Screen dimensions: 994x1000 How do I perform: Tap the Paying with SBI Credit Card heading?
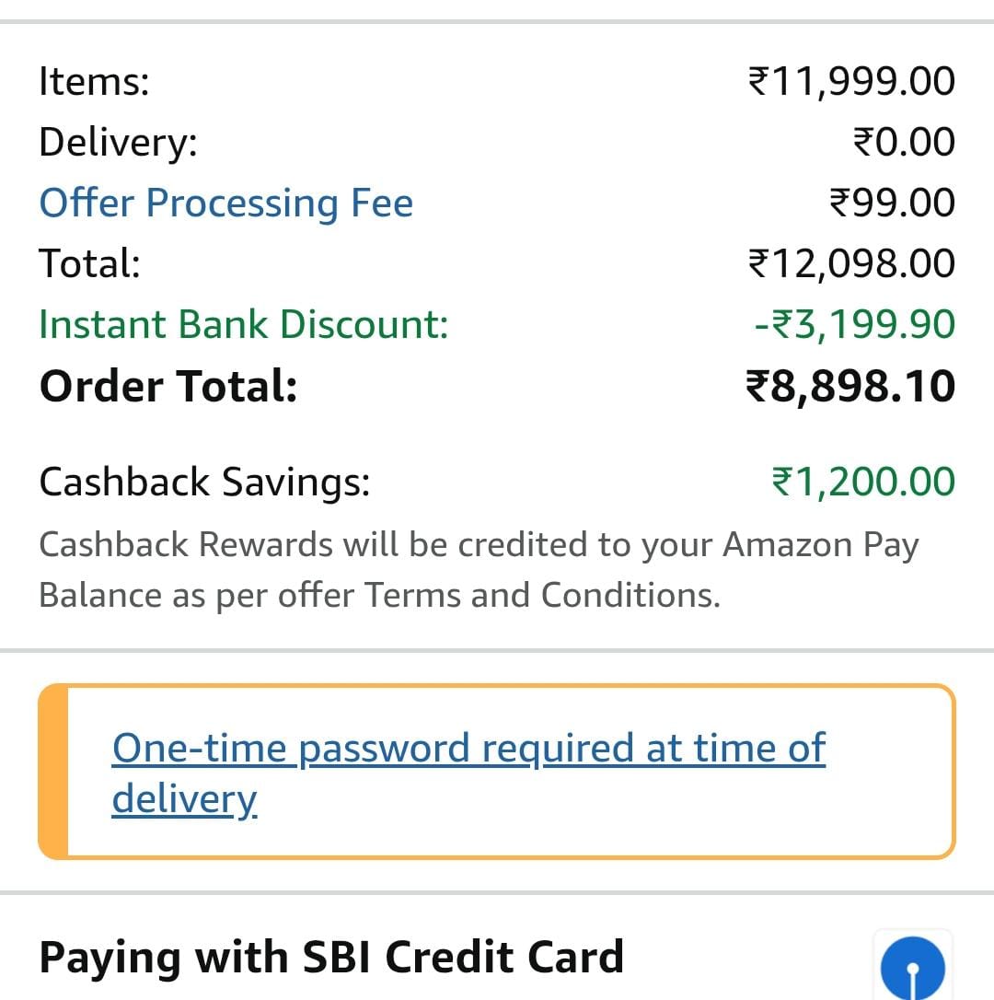(331, 957)
